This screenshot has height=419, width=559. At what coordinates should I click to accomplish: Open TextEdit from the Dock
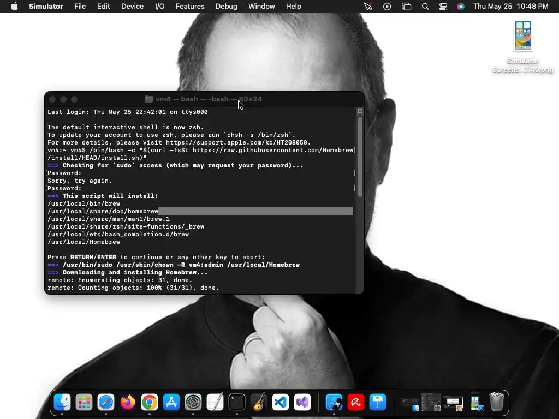point(215,402)
